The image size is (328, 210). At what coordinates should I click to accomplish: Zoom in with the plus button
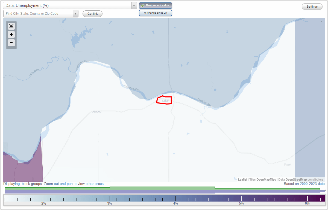point(11,35)
